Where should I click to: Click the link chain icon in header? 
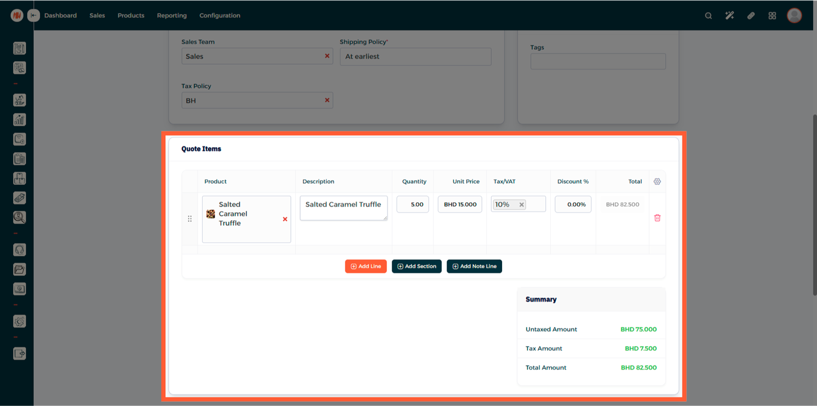(x=751, y=16)
